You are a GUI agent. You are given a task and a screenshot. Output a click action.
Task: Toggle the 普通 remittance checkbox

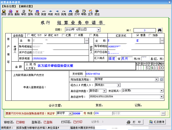138,35
